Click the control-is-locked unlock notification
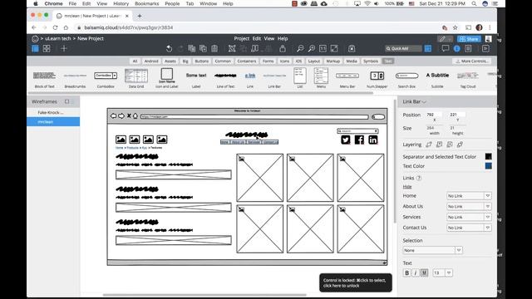 pos(355,282)
